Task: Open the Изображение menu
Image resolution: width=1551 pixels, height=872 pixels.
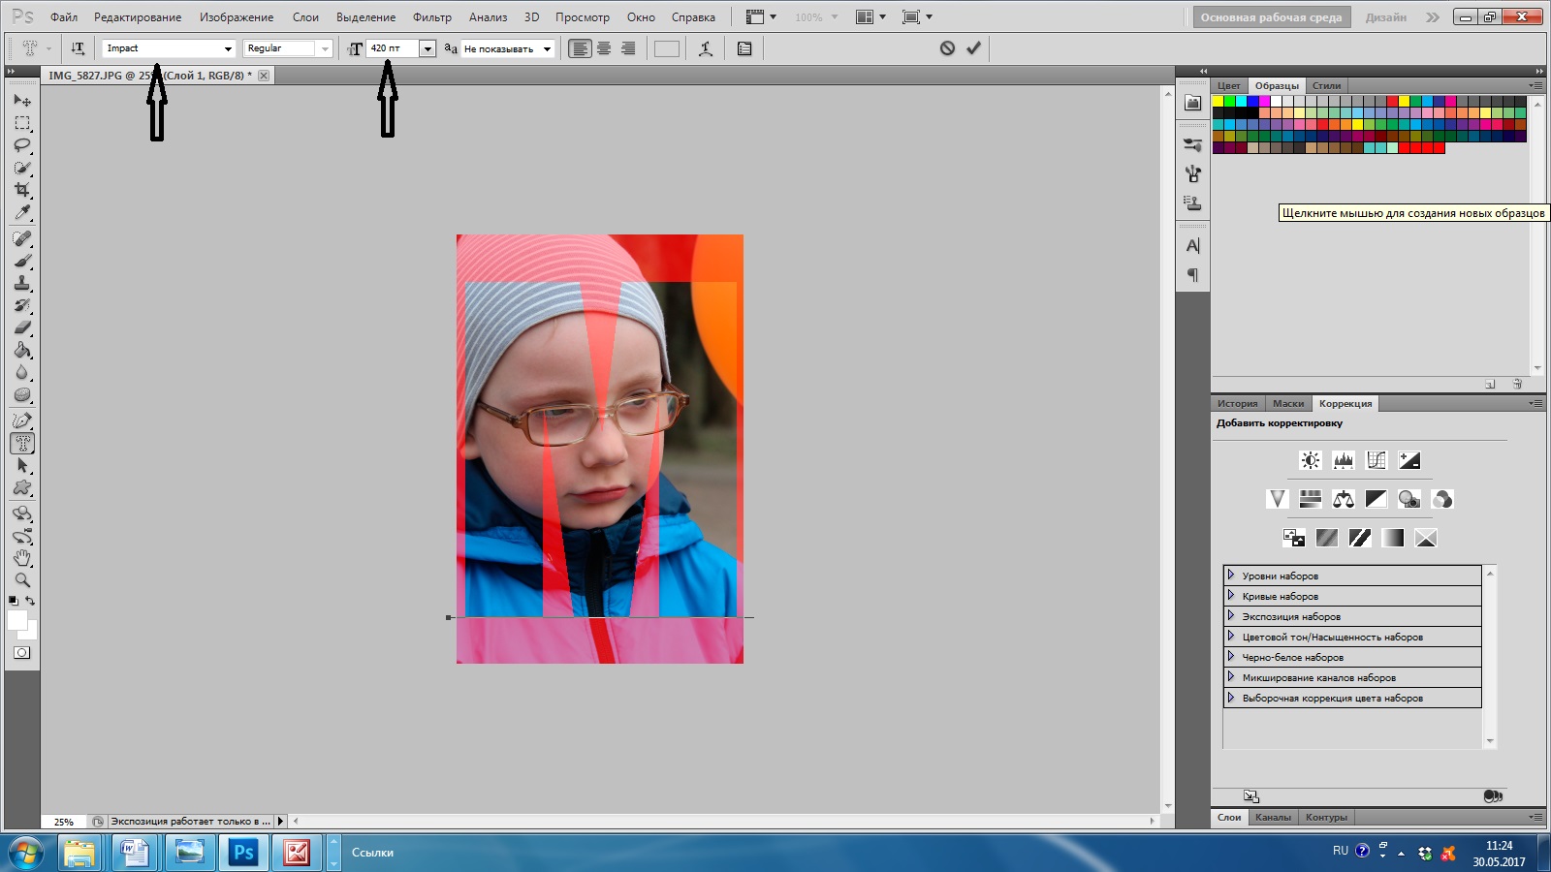Action: pos(237,17)
